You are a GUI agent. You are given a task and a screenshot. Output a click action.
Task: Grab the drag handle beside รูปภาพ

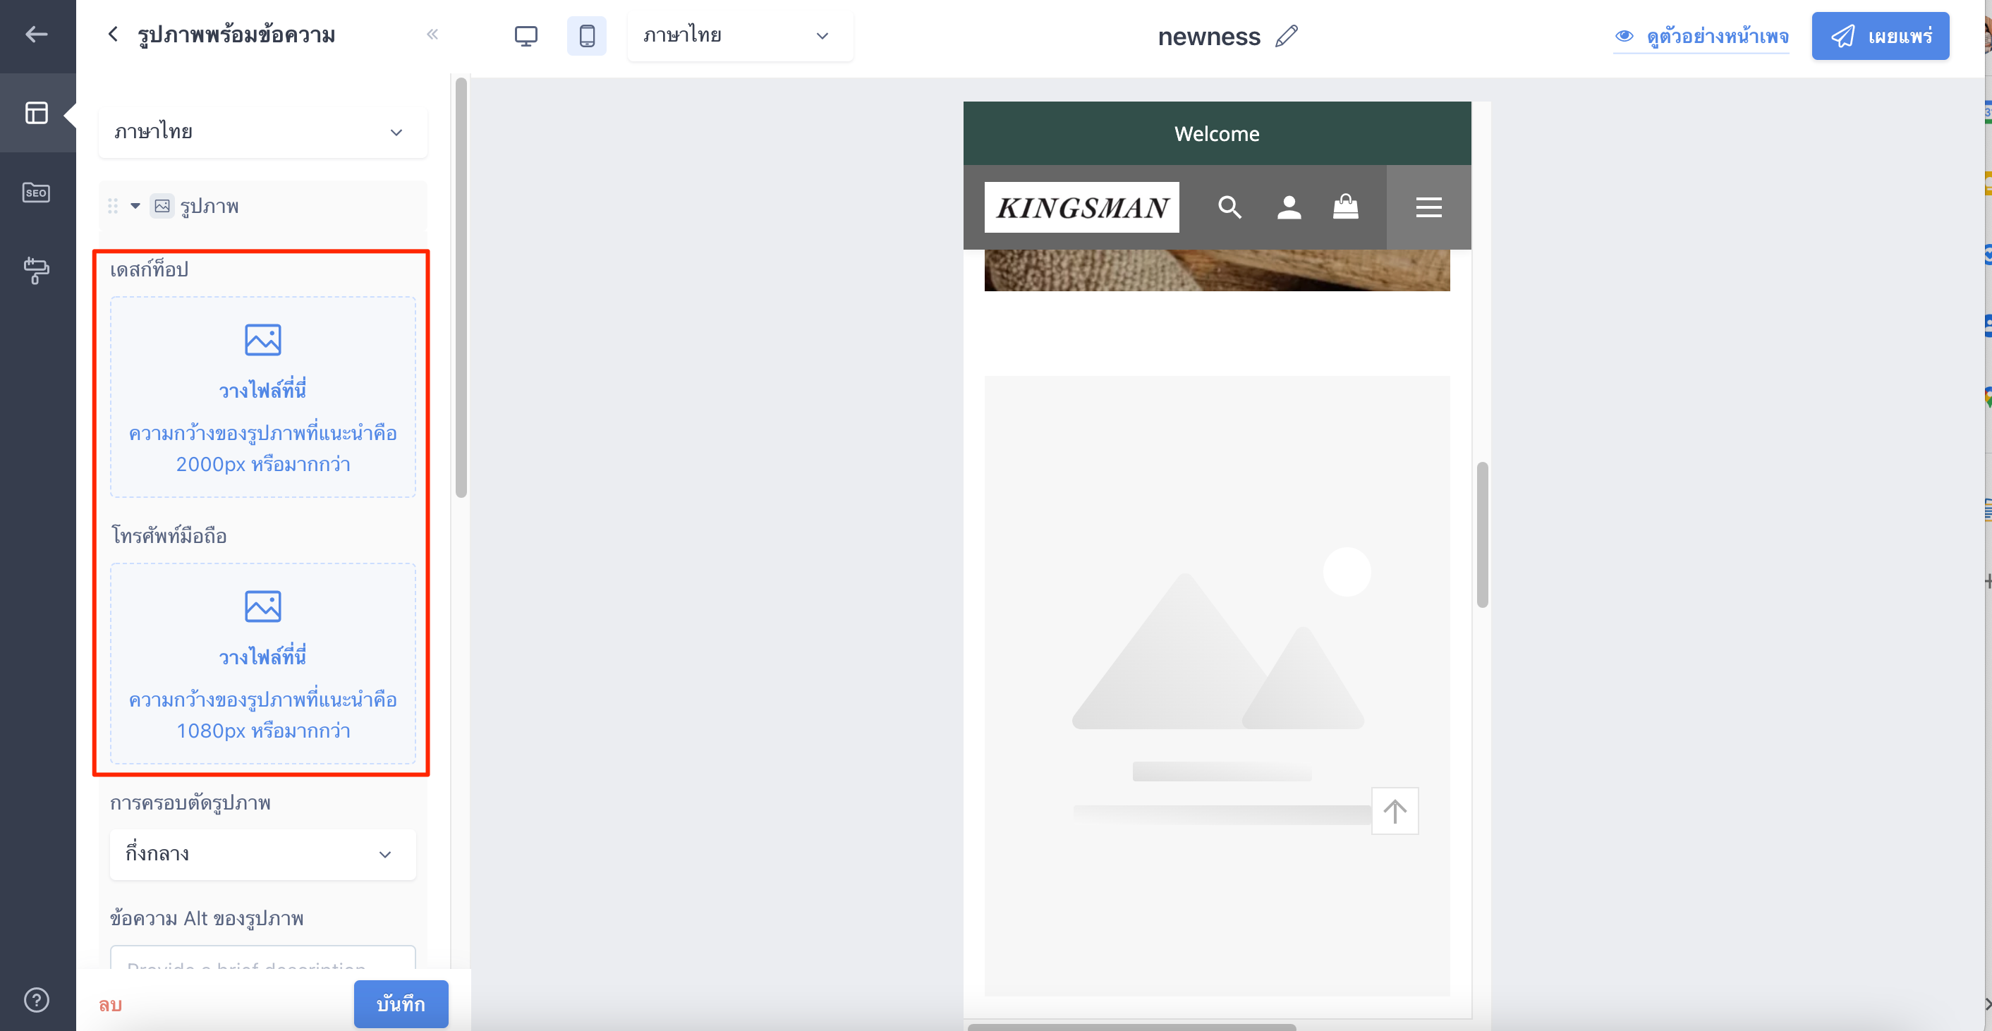(113, 207)
